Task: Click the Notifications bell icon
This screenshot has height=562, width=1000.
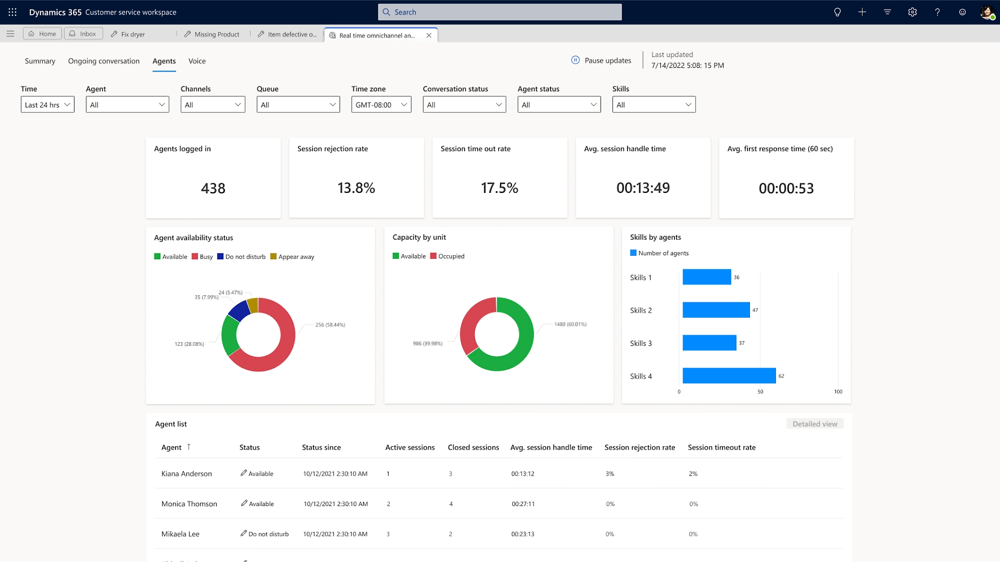Action: click(837, 11)
